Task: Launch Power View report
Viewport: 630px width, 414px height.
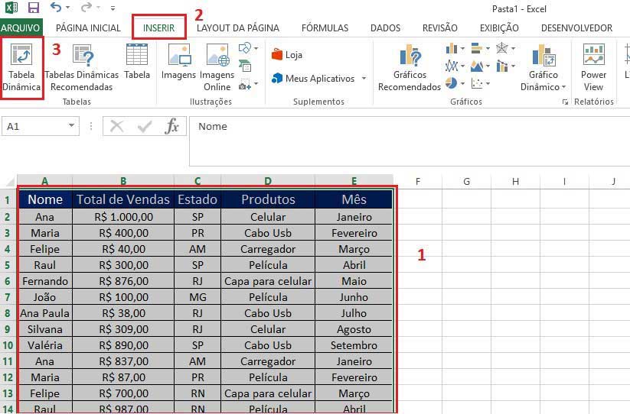Action: [593, 67]
